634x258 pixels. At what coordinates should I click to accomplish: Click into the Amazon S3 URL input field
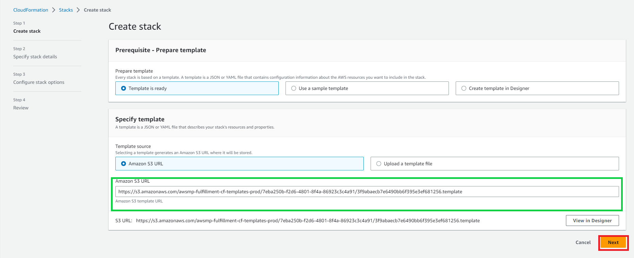click(x=367, y=192)
